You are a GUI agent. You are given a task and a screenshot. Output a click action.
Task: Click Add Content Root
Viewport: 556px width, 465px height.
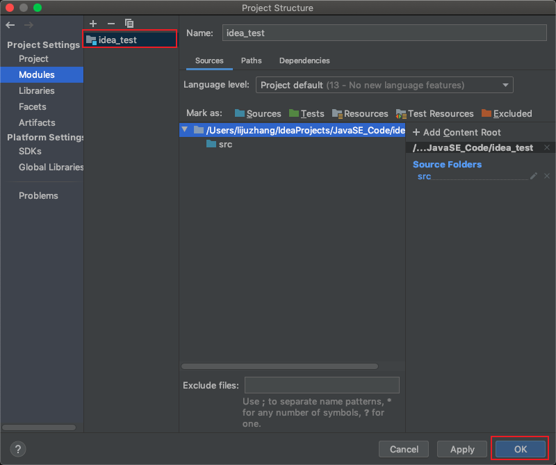(457, 132)
